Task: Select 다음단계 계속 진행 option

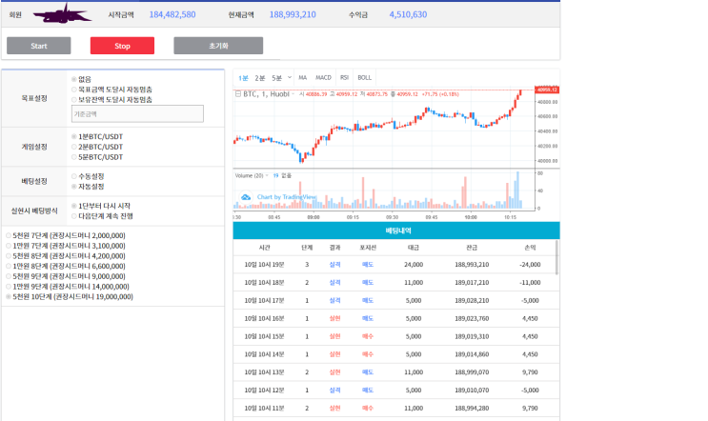Action: pos(74,216)
